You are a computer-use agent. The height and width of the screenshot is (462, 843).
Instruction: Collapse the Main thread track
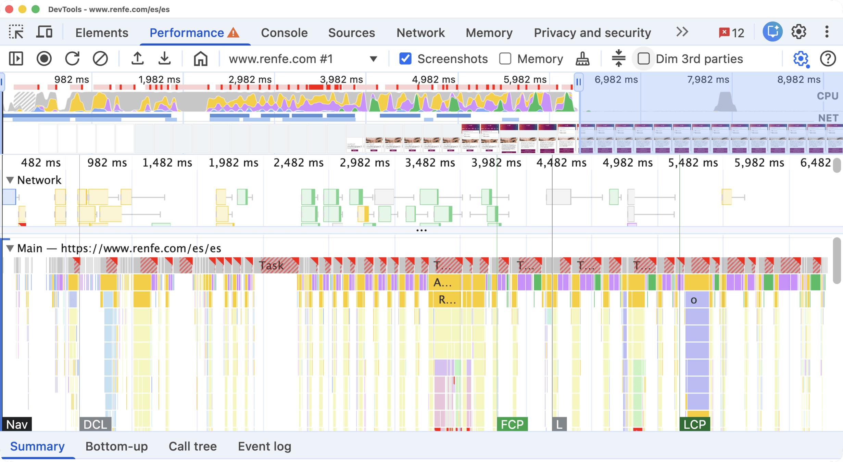pos(10,248)
